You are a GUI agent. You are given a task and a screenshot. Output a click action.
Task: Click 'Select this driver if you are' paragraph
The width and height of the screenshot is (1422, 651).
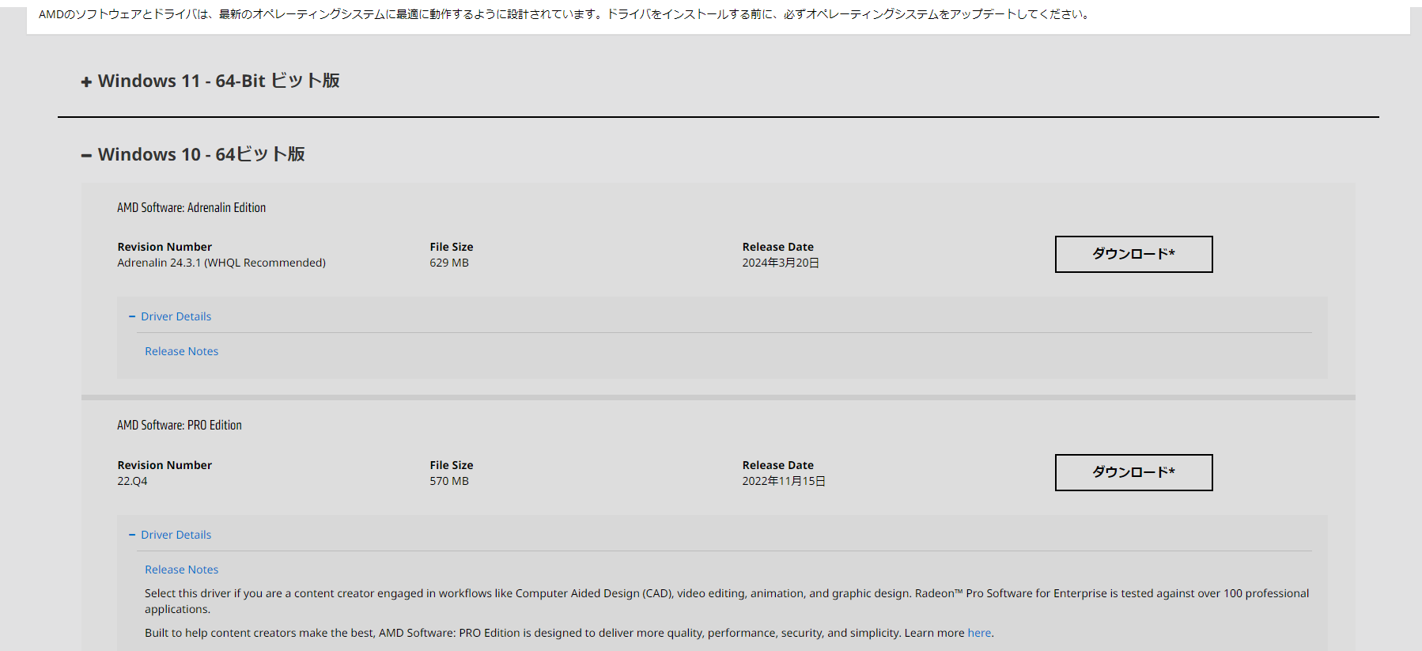pos(727,601)
